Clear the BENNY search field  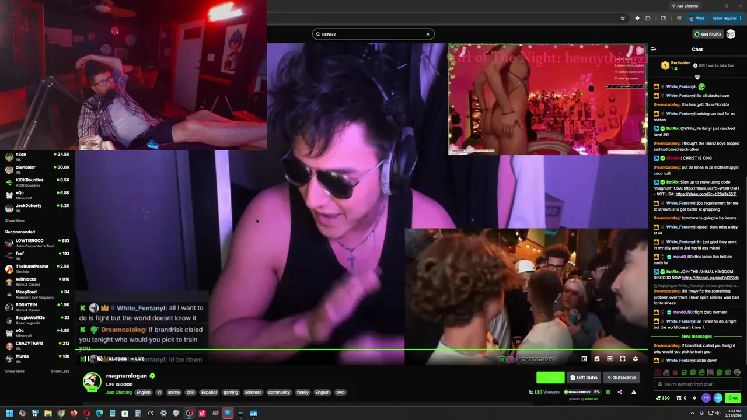coord(427,34)
